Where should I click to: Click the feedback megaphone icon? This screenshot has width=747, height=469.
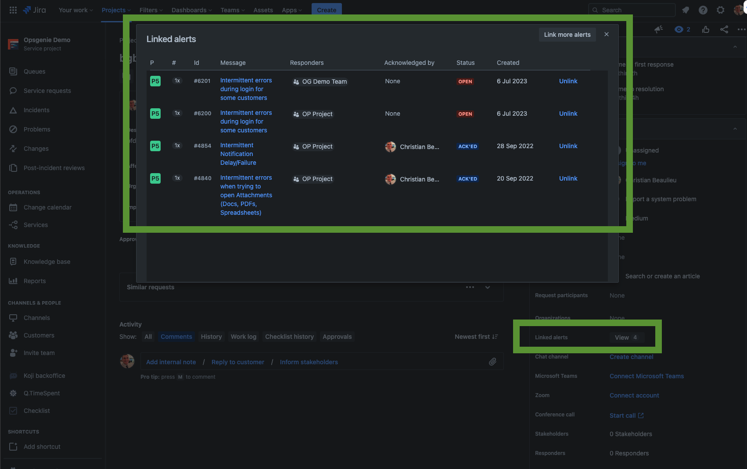point(659,29)
